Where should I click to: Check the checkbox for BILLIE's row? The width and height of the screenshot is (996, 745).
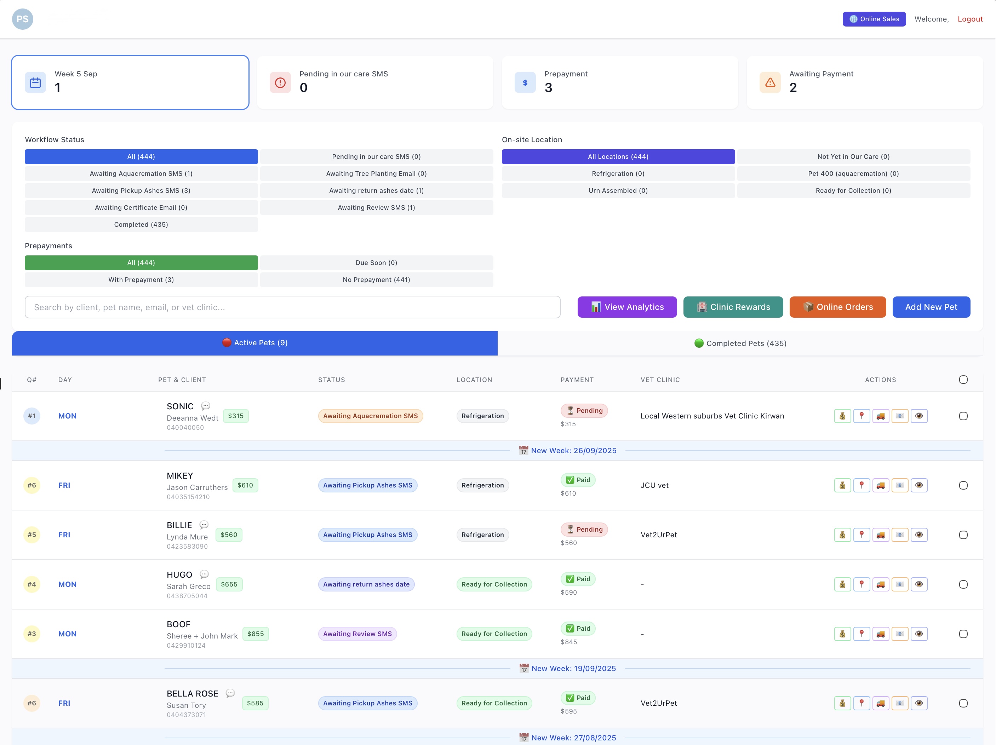pos(963,535)
